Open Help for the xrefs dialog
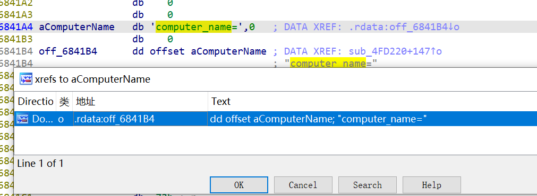This screenshot has height=196, width=537. 431,185
